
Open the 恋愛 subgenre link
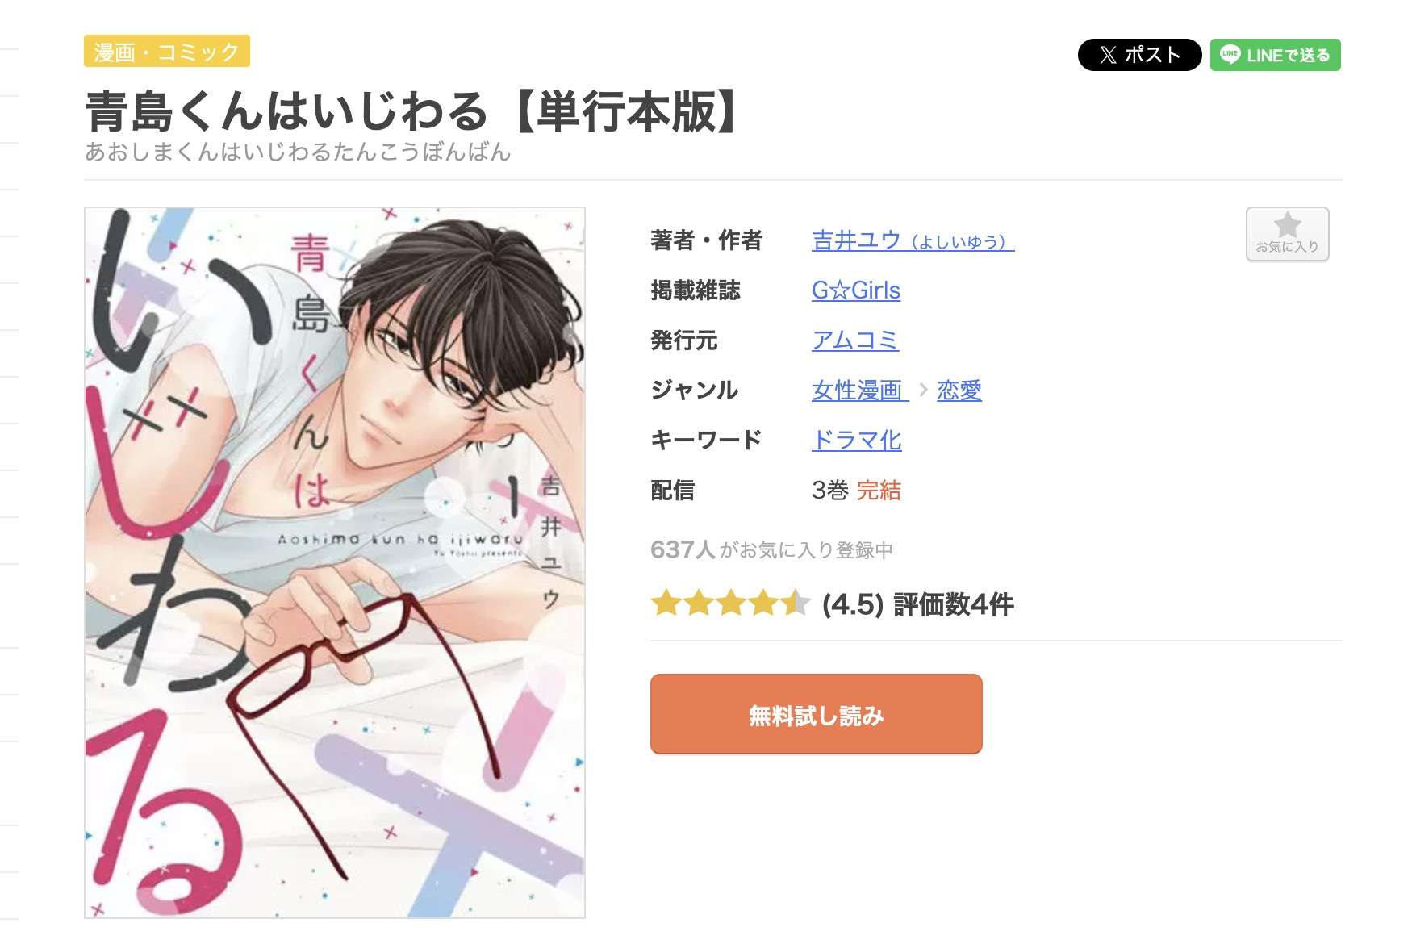pyautogui.click(x=959, y=391)
